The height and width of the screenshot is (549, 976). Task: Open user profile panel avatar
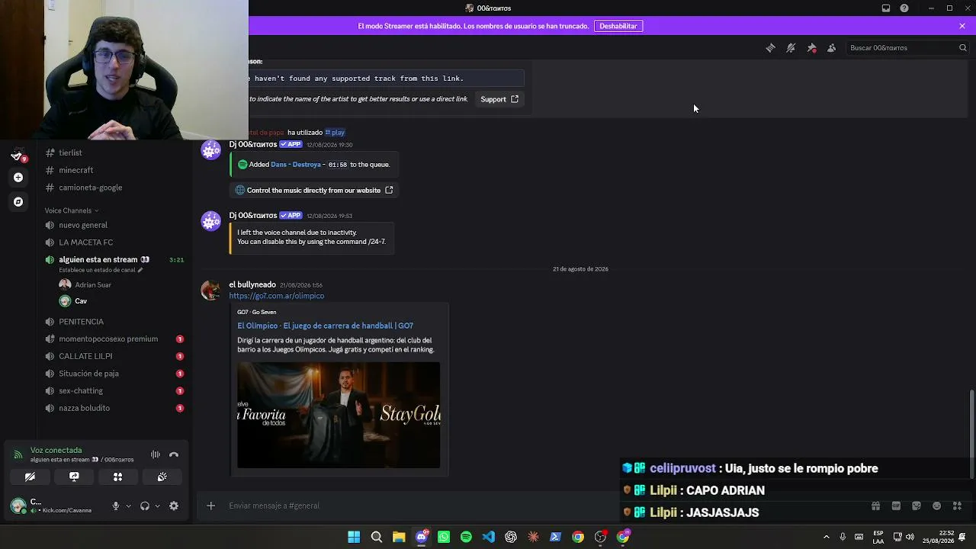[x=18, y=506]
